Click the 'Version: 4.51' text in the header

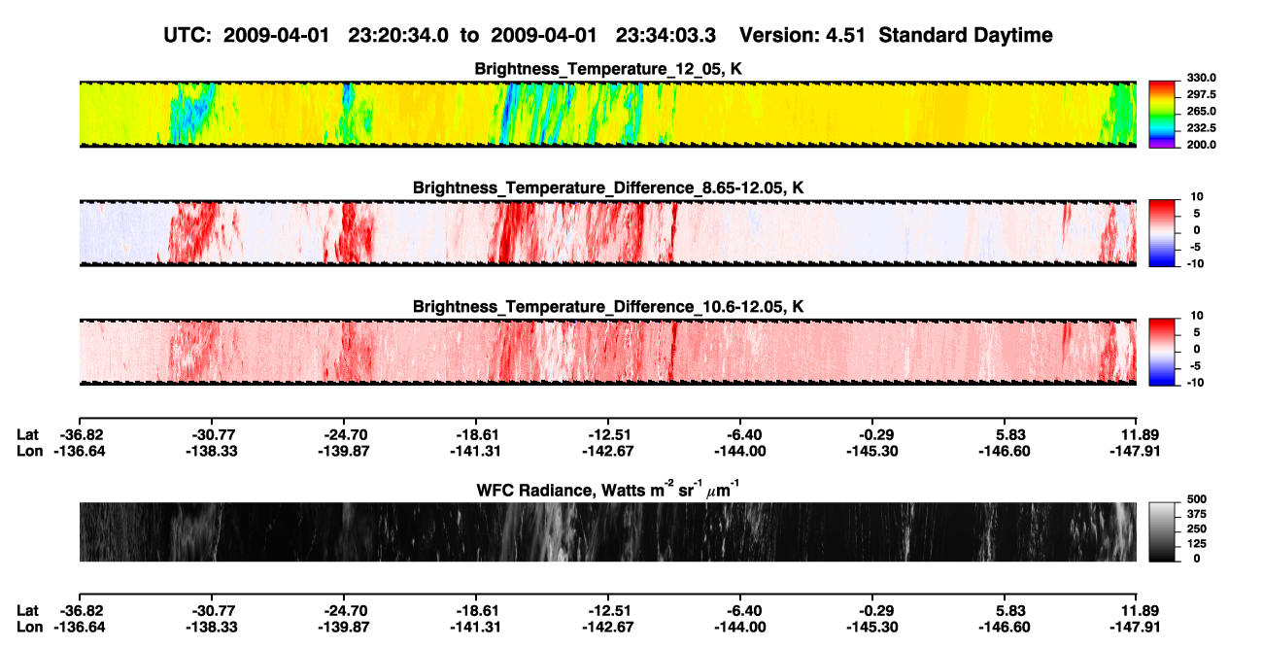805,35
